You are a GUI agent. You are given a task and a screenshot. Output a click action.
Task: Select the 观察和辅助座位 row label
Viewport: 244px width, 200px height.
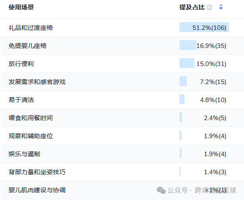31,136
